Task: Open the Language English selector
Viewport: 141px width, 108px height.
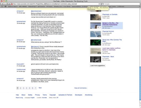Action: [x=32, y=98]
